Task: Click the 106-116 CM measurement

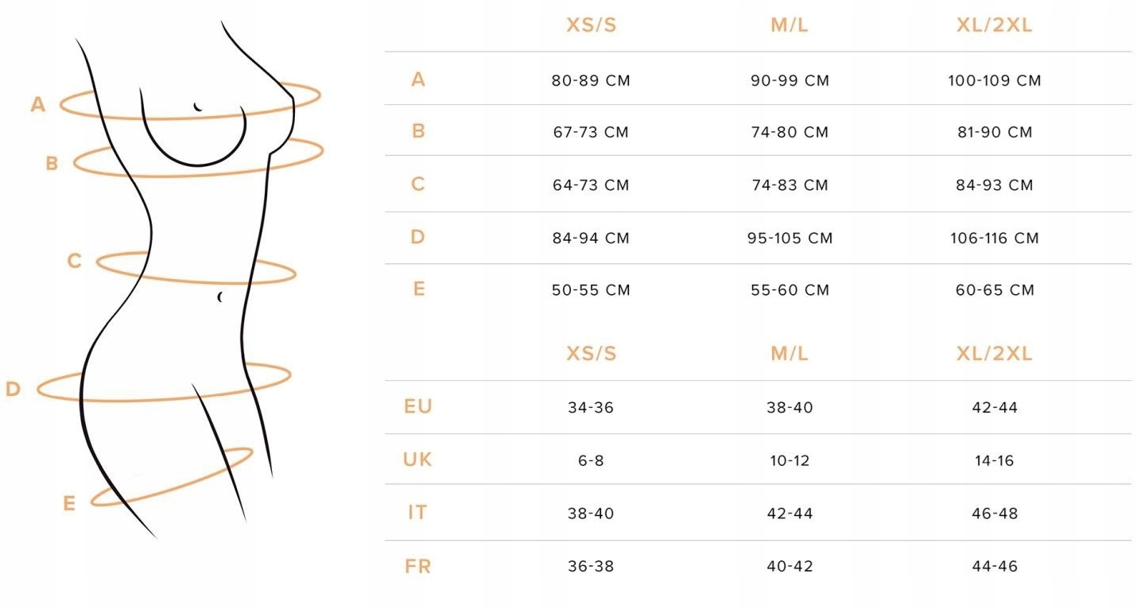Action: (994, 238)
